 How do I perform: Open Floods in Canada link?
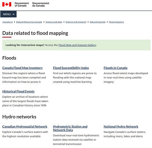115,68
